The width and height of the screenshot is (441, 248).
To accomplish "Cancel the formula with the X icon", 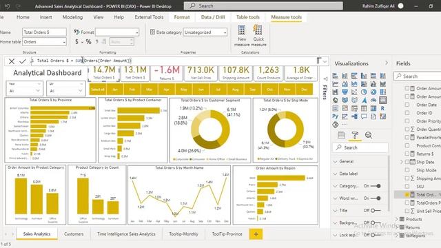I will click(12, 61).
